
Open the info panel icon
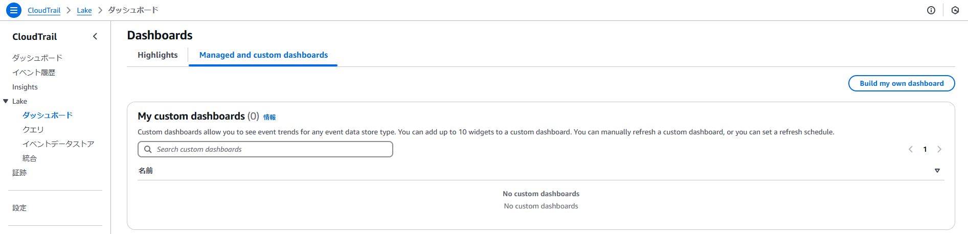[931, 10]
